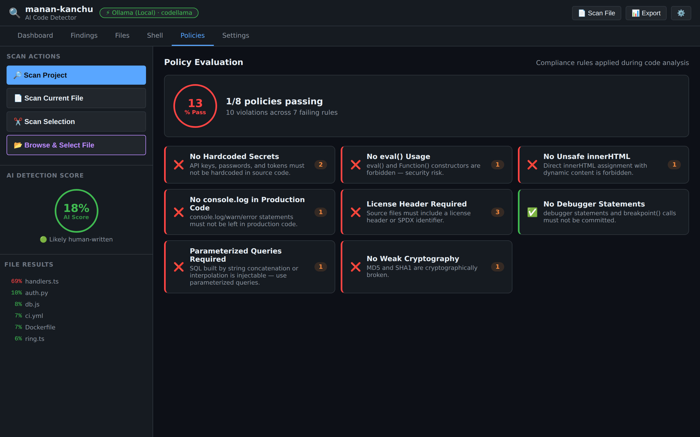
Task: Click the red X on No Hardcoded Secrets
Action: click(179, 165)
